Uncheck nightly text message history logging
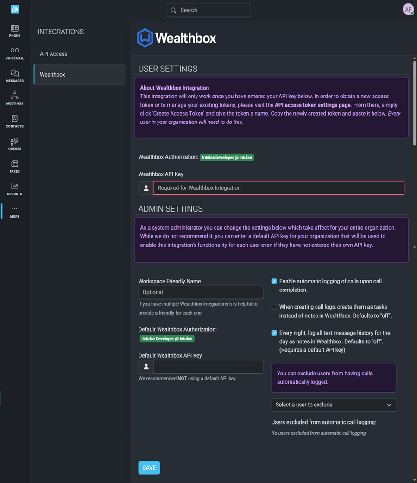417x483 pixels. (274, 333)
